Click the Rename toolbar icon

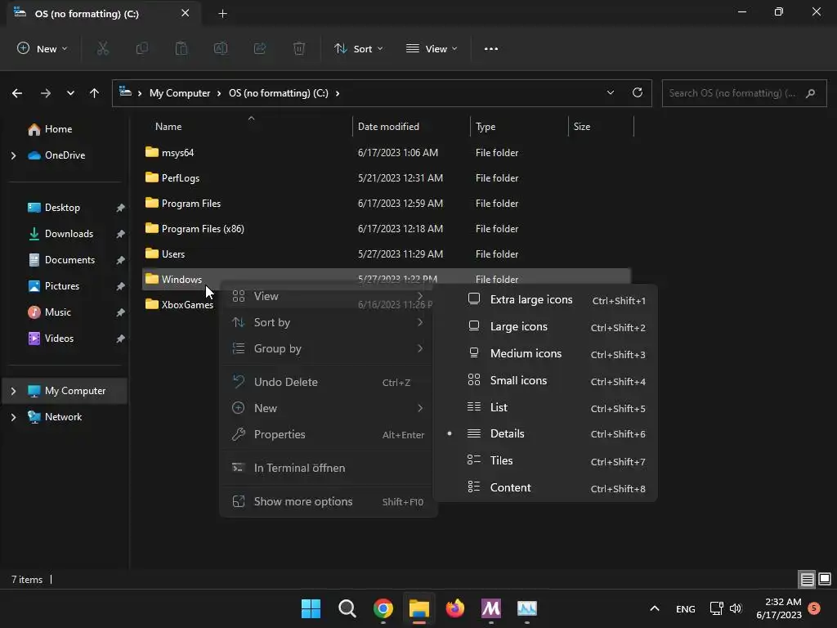pos(221,48)
